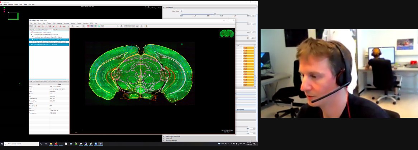
Task: Click the Key column header in measurements table
Action: pyautogui.click(x=39, y=84)
